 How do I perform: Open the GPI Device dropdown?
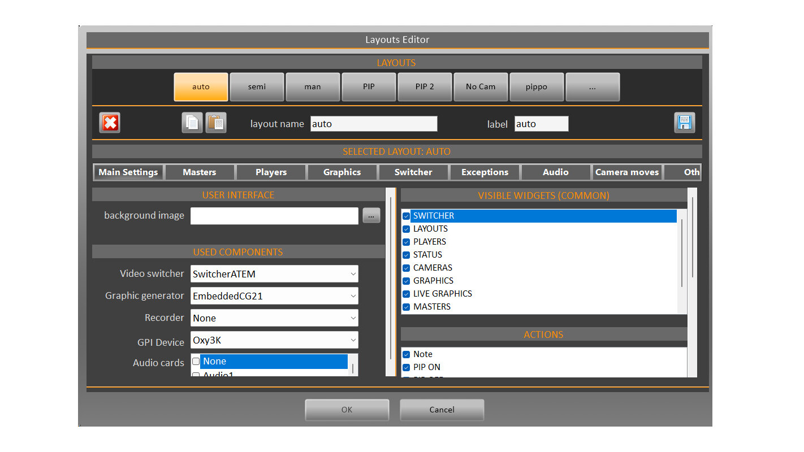(x=274, y=340)
